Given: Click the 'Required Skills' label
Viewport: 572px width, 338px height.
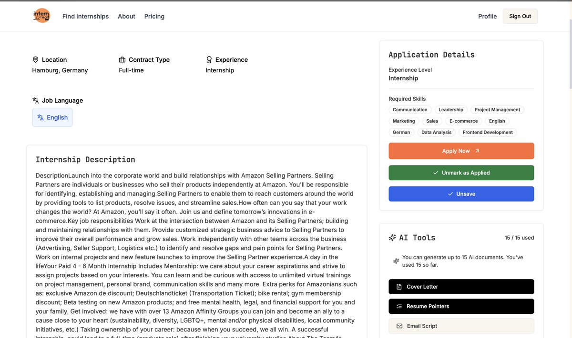Looking at the screenshot, I should 407,99.
